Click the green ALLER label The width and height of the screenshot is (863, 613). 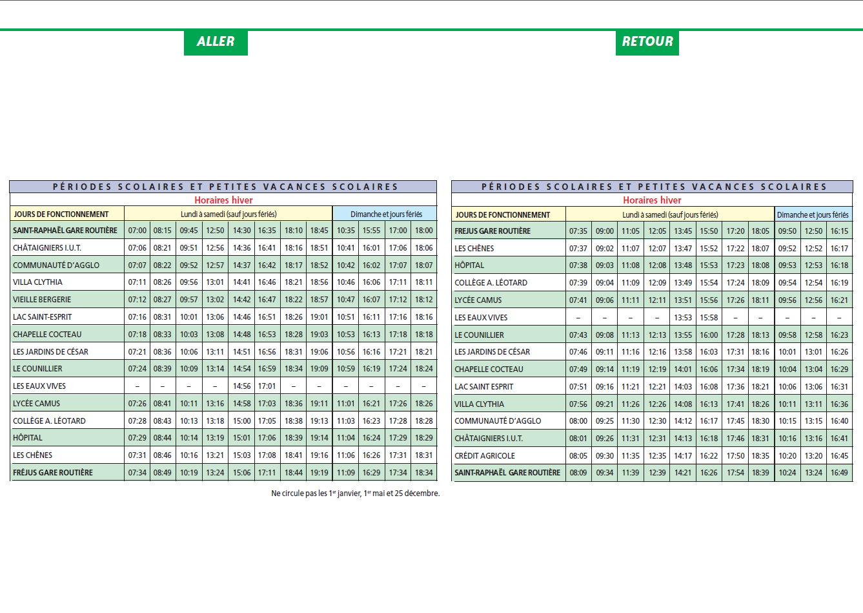pyautogui.click(x=216, y=42)
